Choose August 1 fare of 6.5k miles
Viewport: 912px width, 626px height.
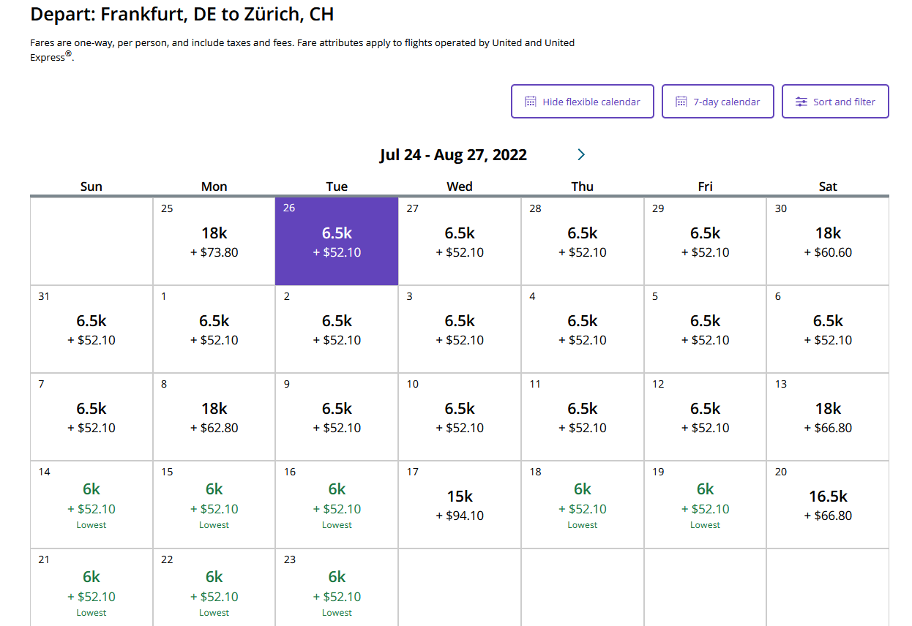point(214,329)
